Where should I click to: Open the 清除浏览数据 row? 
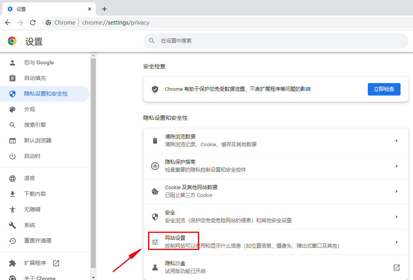click(x=275, y=141)
